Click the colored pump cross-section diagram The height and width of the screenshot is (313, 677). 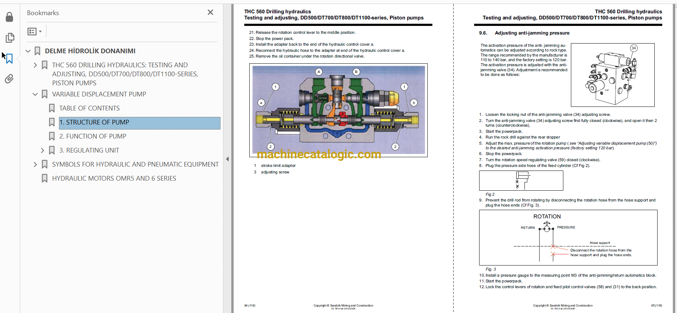click(338, 110)
